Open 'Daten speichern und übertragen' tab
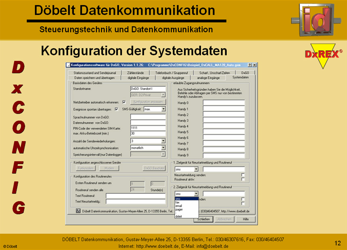 [94, 78]
